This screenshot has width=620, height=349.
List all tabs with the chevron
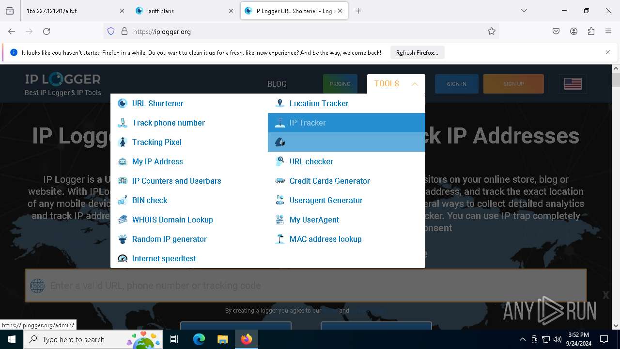[x=524, y=11]
